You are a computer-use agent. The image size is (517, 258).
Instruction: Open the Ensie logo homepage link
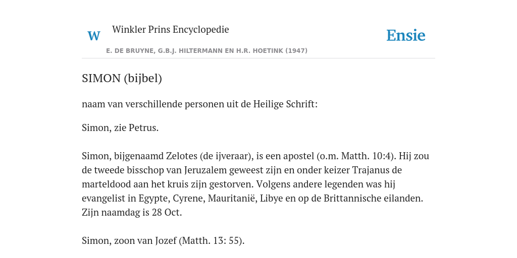click(406, 36)
